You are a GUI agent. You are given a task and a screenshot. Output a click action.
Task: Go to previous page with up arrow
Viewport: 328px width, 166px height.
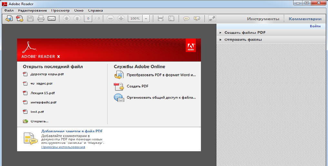coord(66,19)
